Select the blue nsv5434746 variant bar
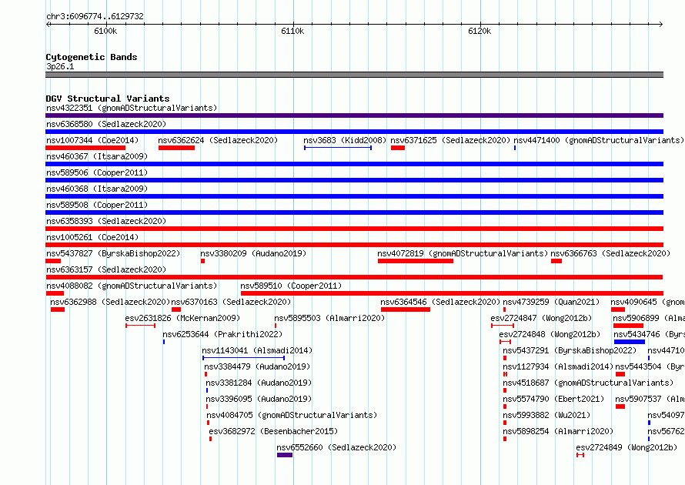This screenshot has width=685, height=485. click(x=630, y=342)
